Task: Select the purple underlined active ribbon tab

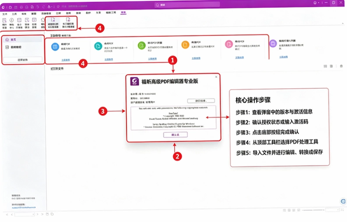Action: pos(123,13)
